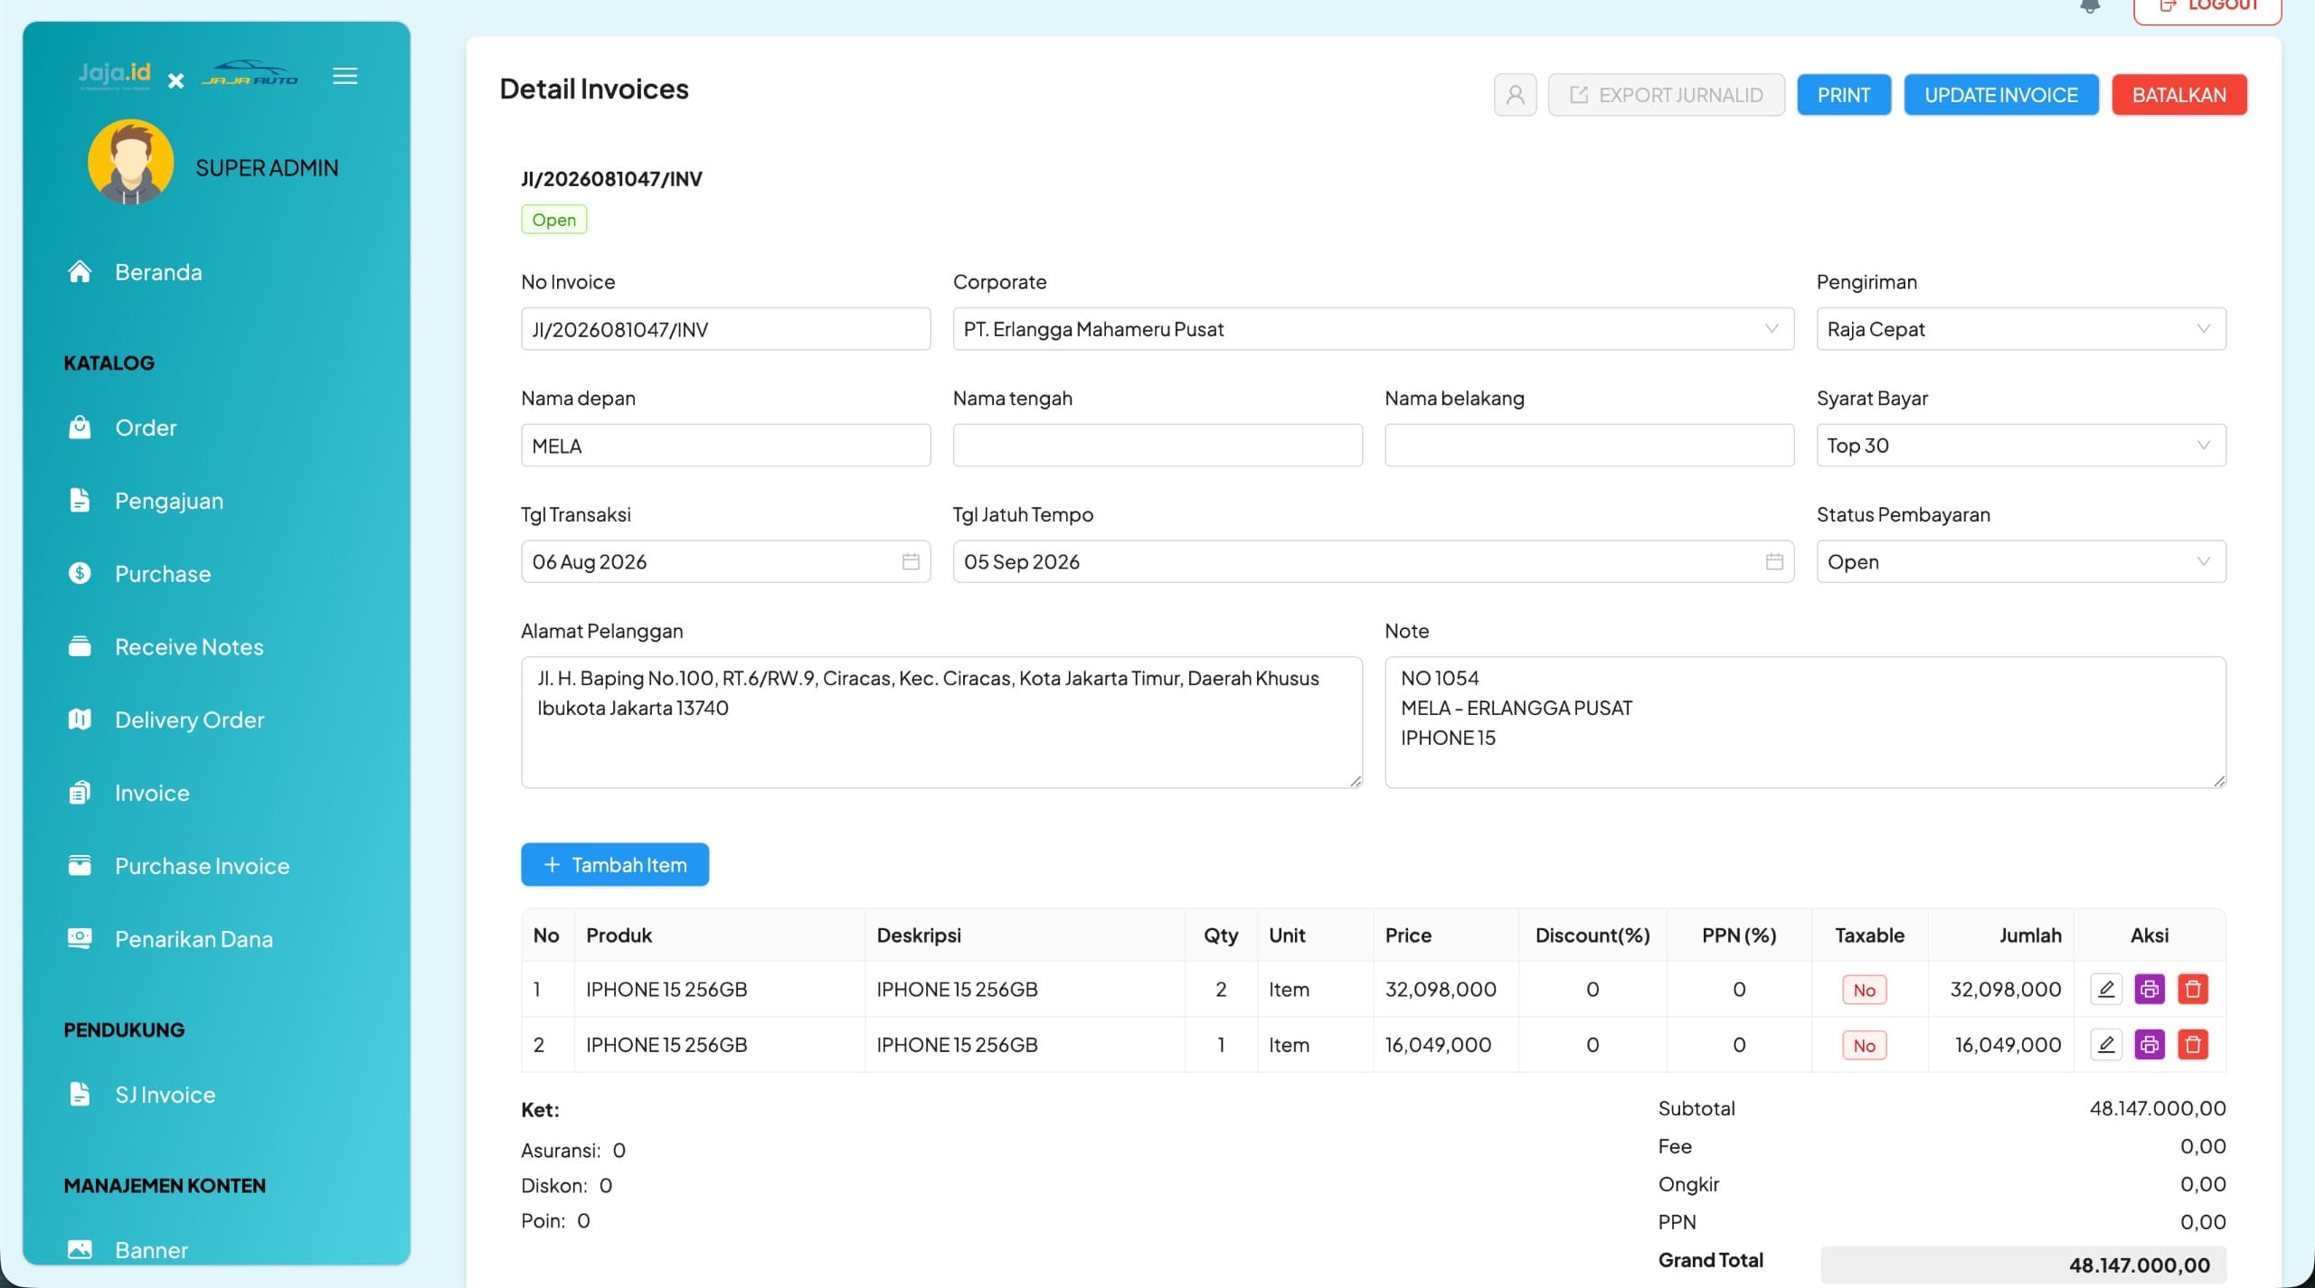
Task: Click EXPORT JURNALID button
Action: tap(1666, 95)
